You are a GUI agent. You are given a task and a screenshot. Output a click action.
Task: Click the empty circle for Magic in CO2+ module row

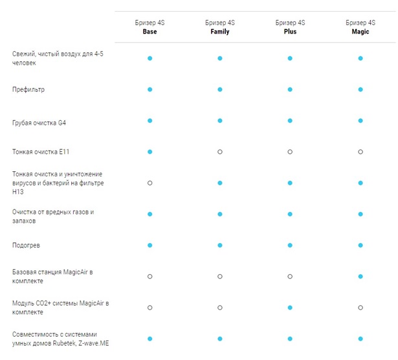click(x=360, y=308)
